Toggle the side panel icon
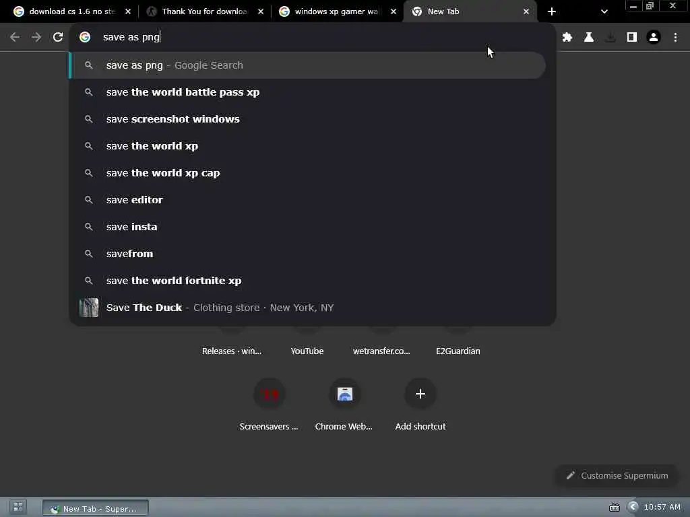690x517 pixels. pos(632,37)
